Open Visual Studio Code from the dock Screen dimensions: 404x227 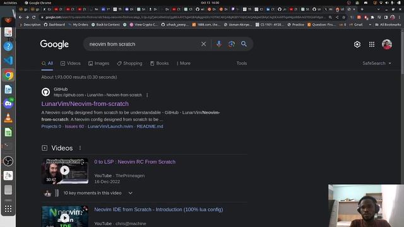(8, 61)
